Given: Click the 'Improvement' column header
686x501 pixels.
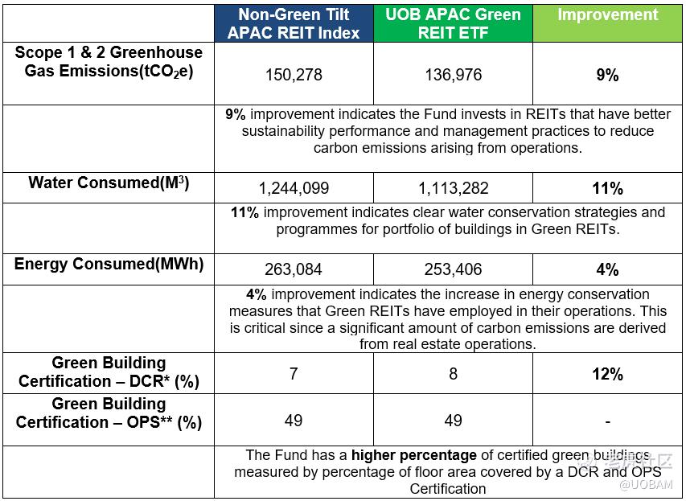Looking at the screenshot, I should (x=607, y=23).
